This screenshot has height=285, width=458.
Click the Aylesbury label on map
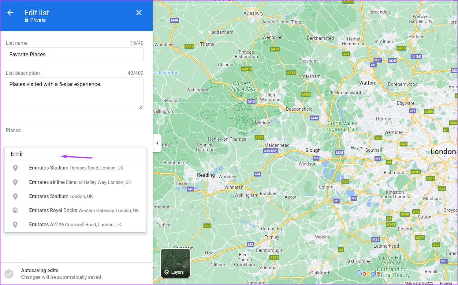253,13
